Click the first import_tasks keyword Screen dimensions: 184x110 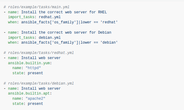(21, 17)
